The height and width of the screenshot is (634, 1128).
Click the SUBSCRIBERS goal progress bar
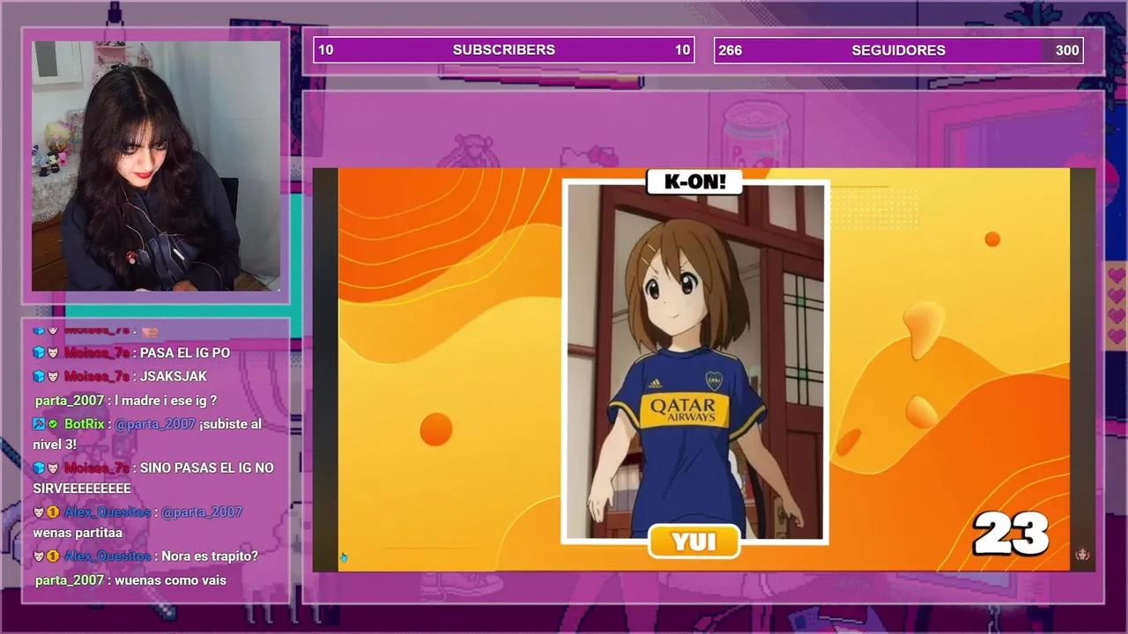tap(504, 50)
